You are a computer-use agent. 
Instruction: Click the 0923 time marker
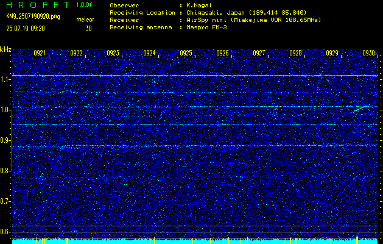113,53
